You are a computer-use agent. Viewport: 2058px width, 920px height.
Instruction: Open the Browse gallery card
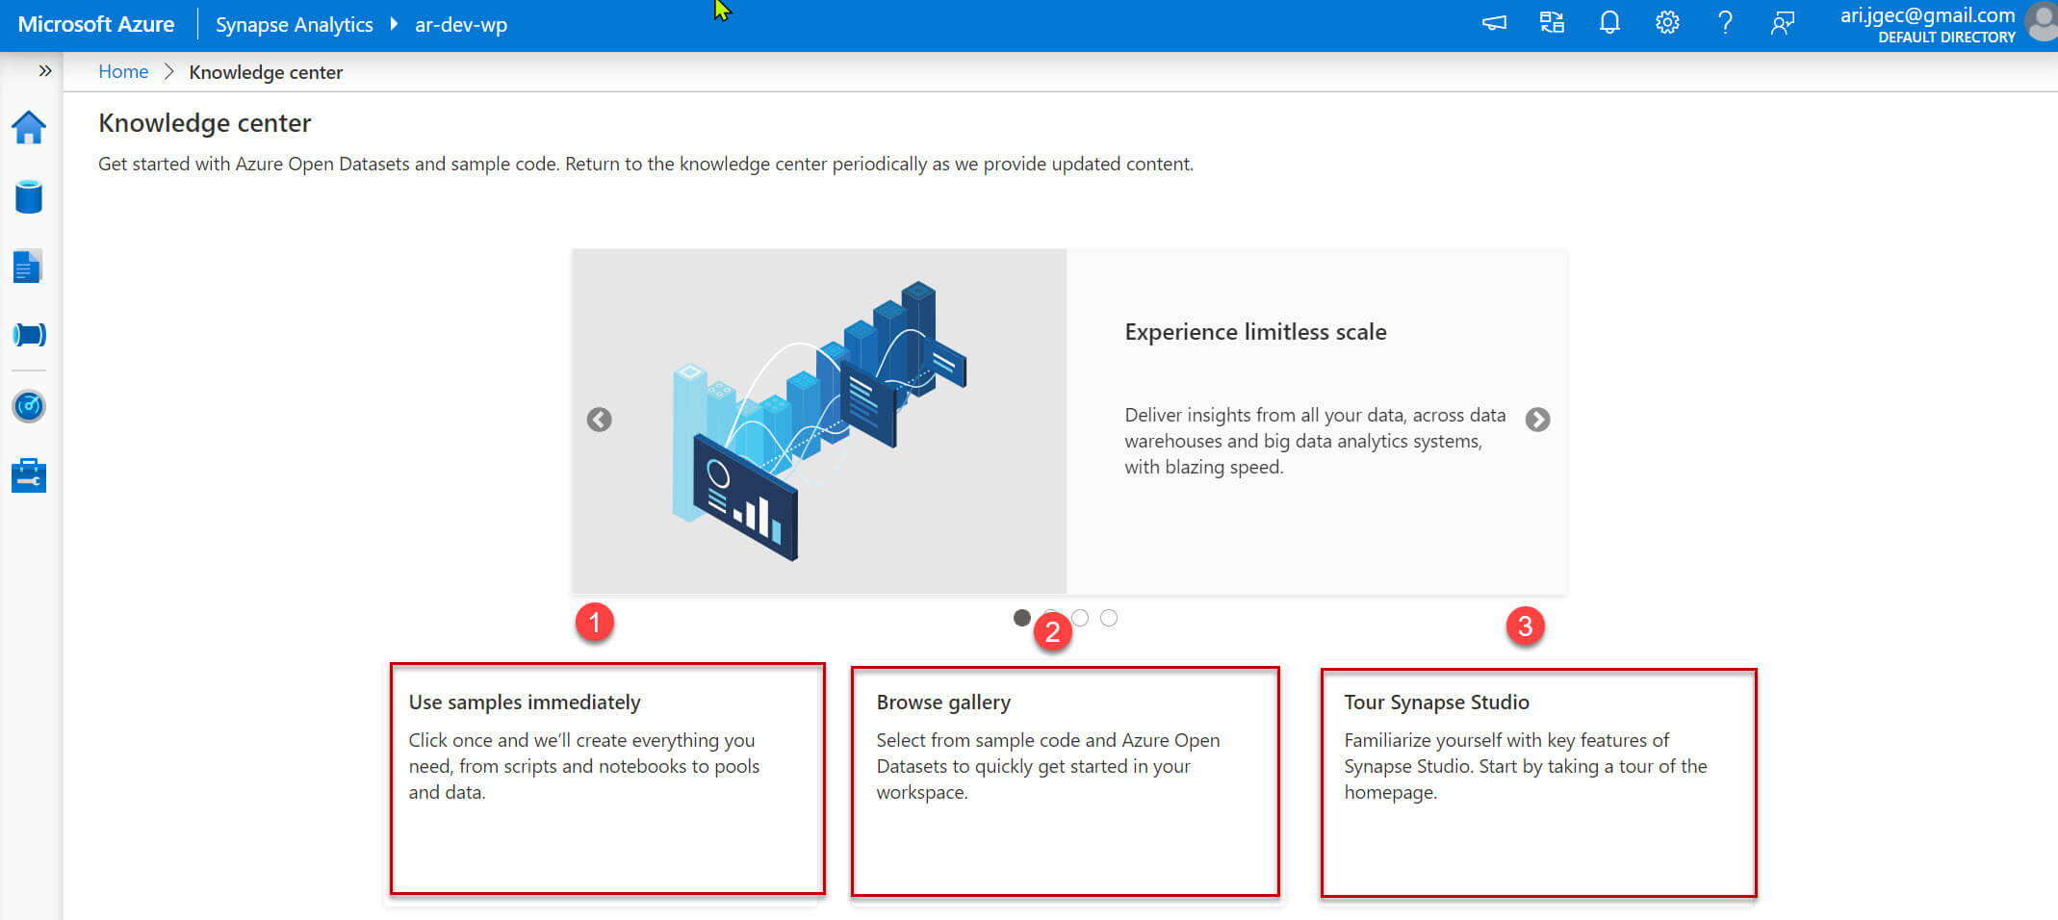pyautogui.click(x=1065, y=780)
